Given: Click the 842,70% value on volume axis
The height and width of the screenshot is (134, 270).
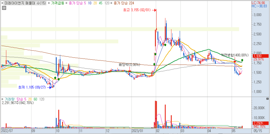Looking at the screenshot, I should [x=259, y=127].
